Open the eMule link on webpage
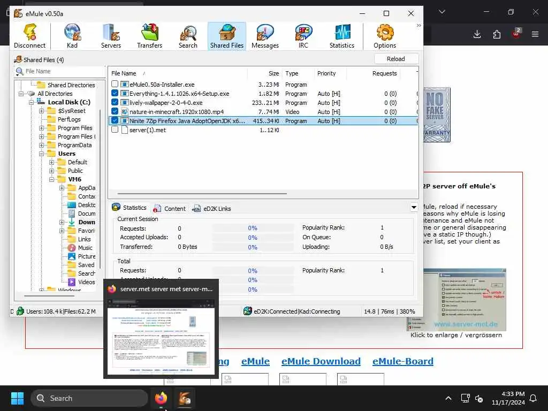Screen dimensions: 548x411 point(255,361)
